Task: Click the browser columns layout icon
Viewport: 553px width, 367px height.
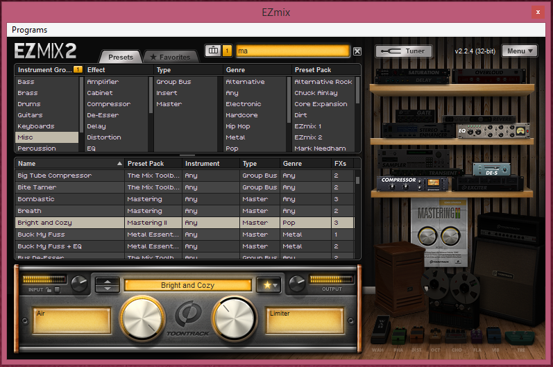Action: pos(213,51)
